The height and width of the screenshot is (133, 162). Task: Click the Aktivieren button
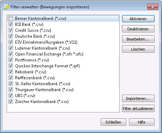tap(138, 19)
